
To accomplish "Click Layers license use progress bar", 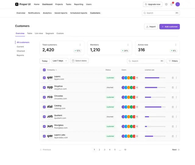I will click(155, 78).
